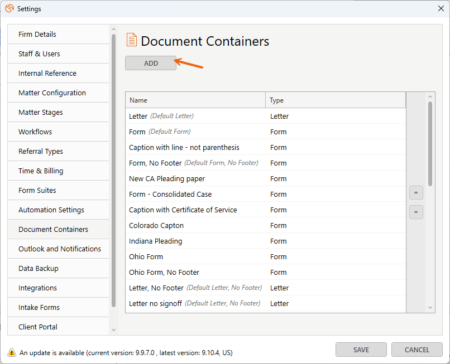Click the sidebar scroll down arrow
Viewport: 450px width, 364px height.
tap(113, 330)
